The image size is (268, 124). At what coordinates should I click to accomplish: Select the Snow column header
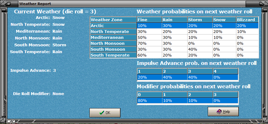(224, 20)
